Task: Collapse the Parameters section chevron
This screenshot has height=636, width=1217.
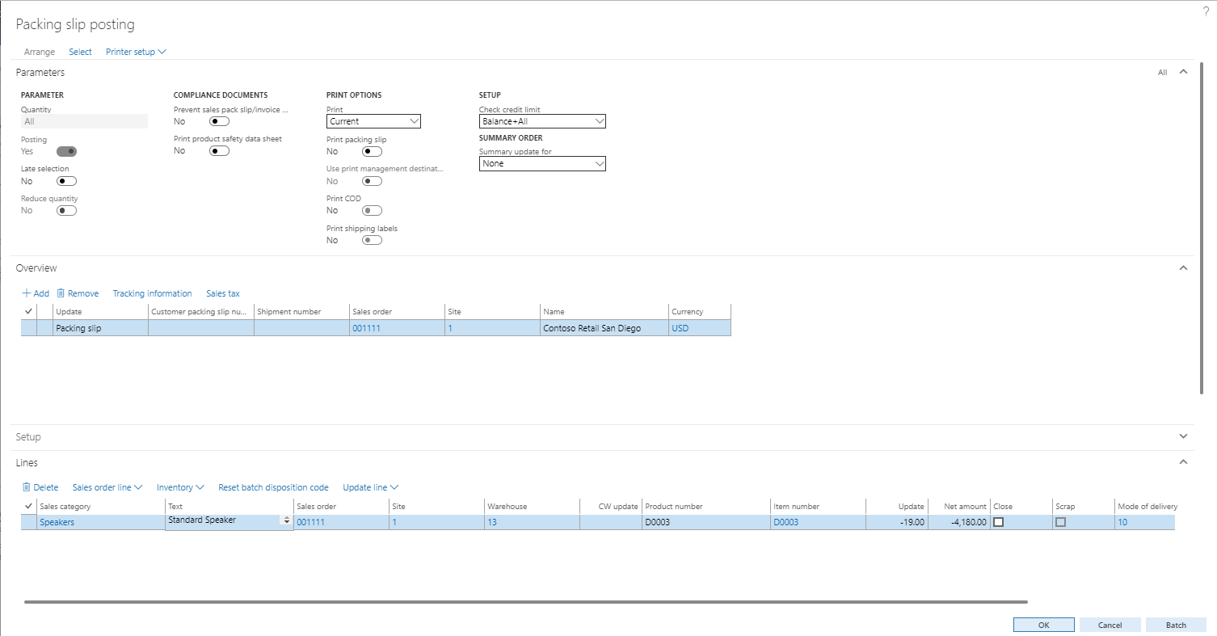Action: click(1183, 72)
